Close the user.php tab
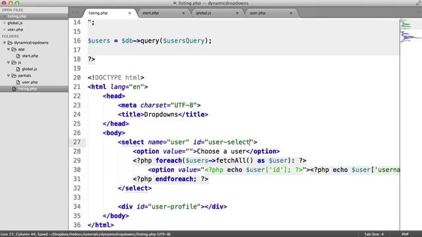The height and width of the screenshot is (237, 422). point(291,13)
